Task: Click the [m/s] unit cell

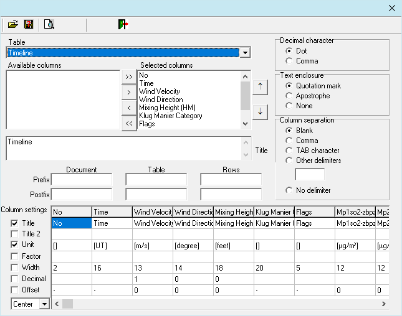Action: (153, 246)
